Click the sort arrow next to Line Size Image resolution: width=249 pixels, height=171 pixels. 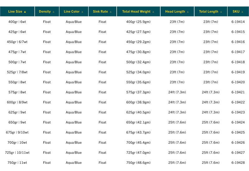coord(25,12)
